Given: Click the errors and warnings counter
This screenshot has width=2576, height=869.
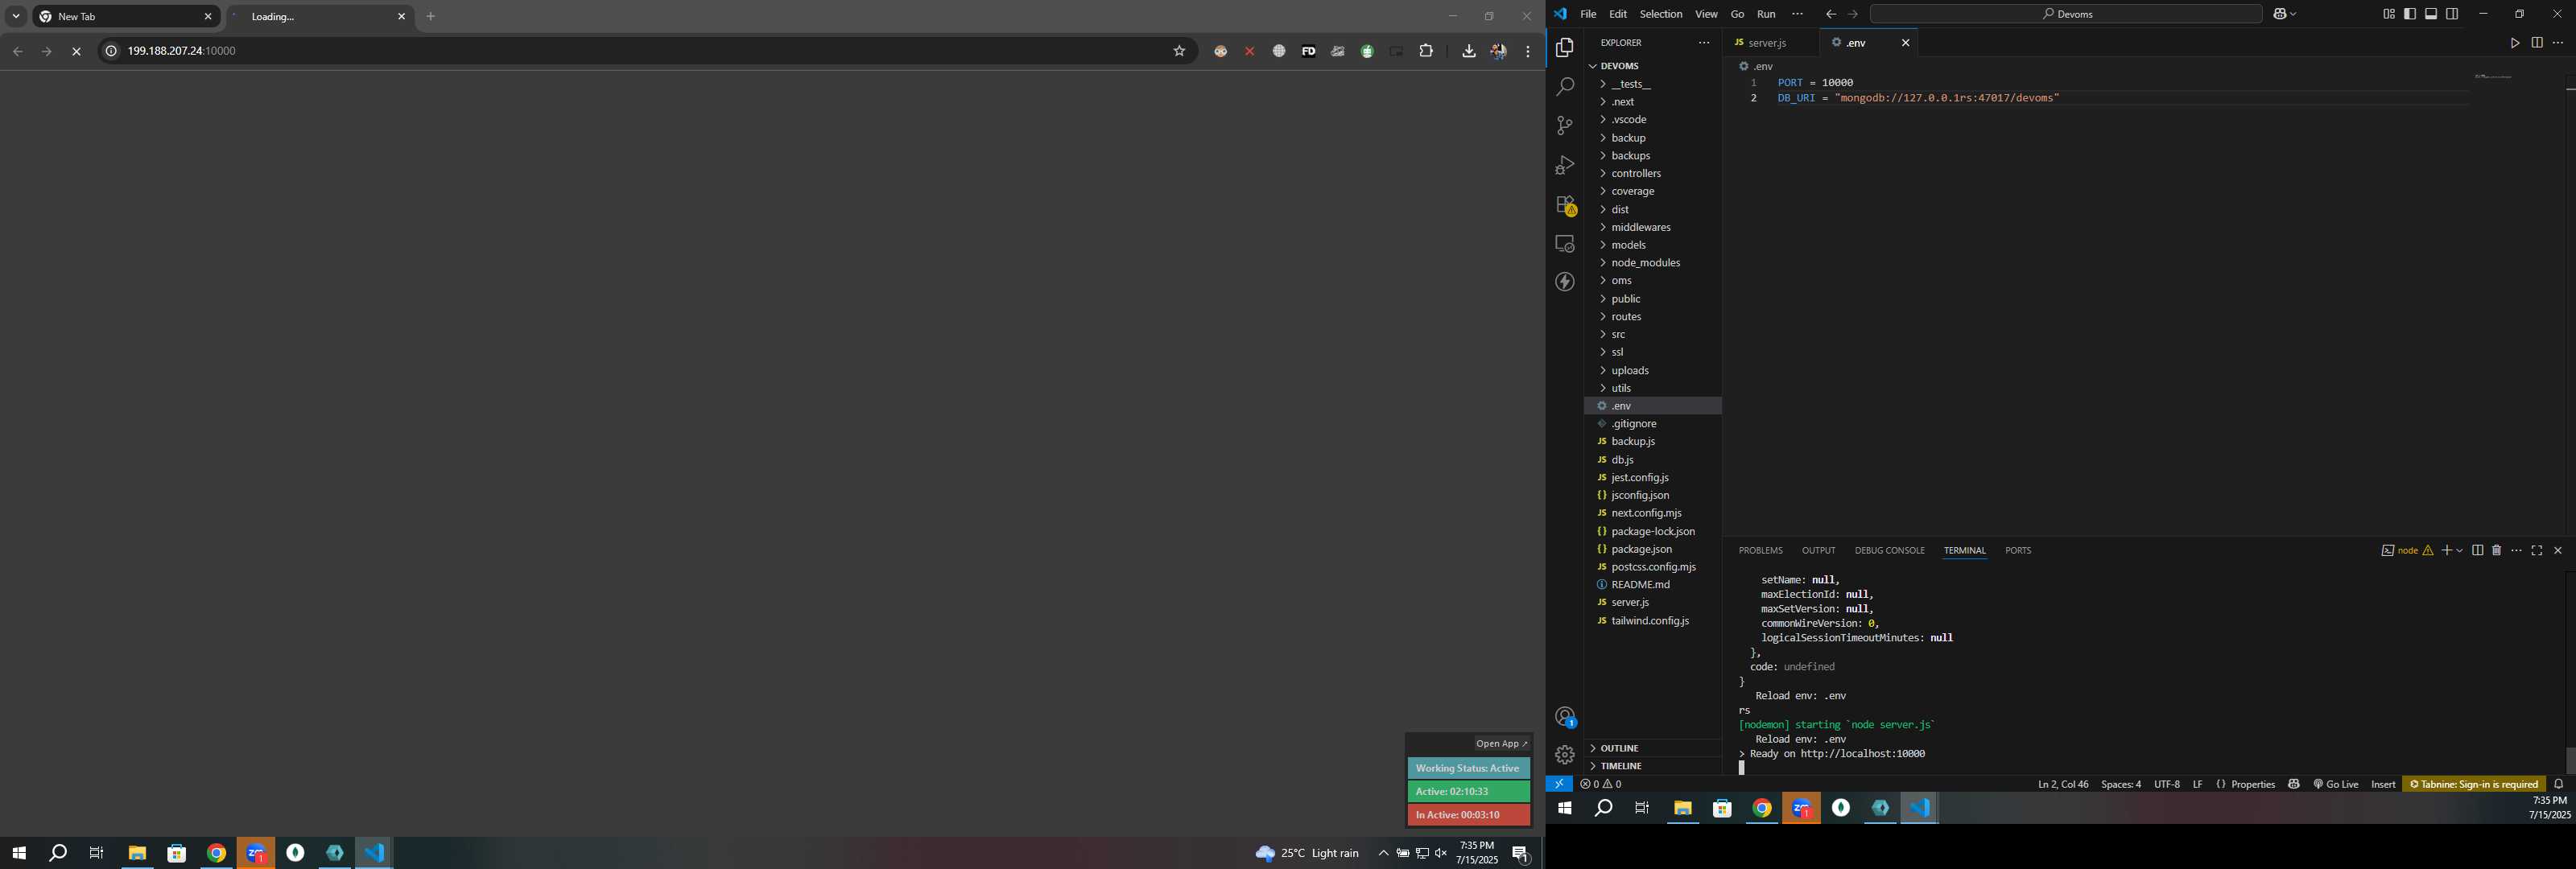Looking at the screenshot, I should tap(1601, 785).
